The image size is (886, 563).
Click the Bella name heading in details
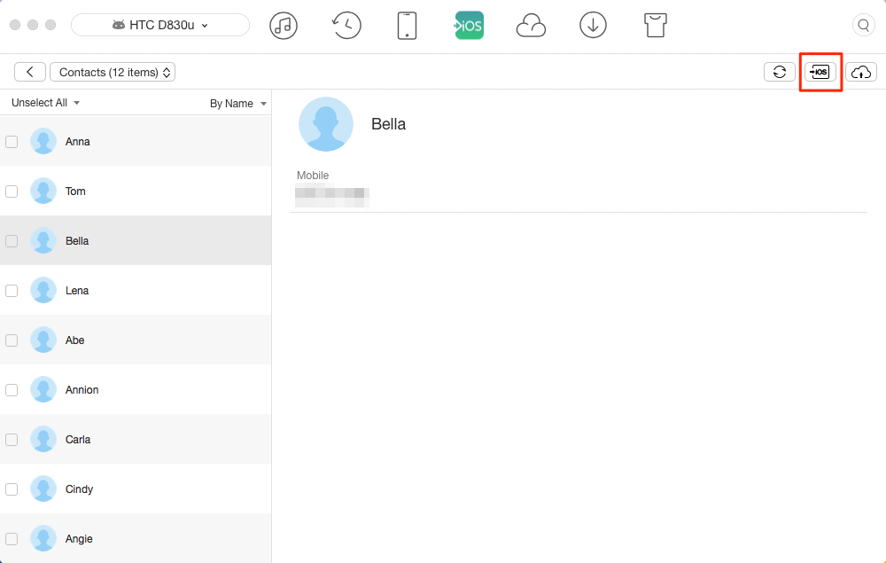(x=388, y=124)
